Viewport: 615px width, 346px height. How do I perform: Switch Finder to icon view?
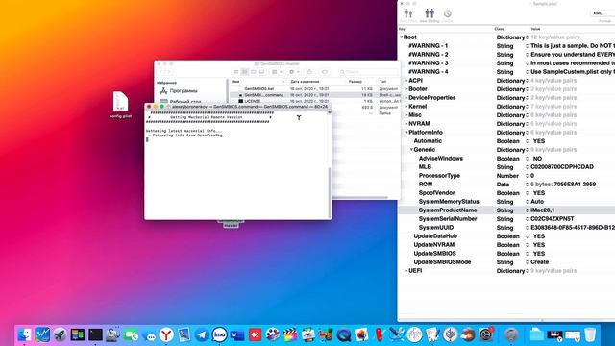[236, 72]
